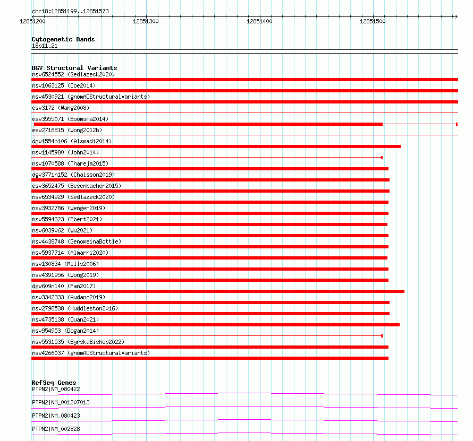This screenshot has width=473, height=441.
Task: Select the 12851400 ruler tick label
Action: (x=259, y=21)
